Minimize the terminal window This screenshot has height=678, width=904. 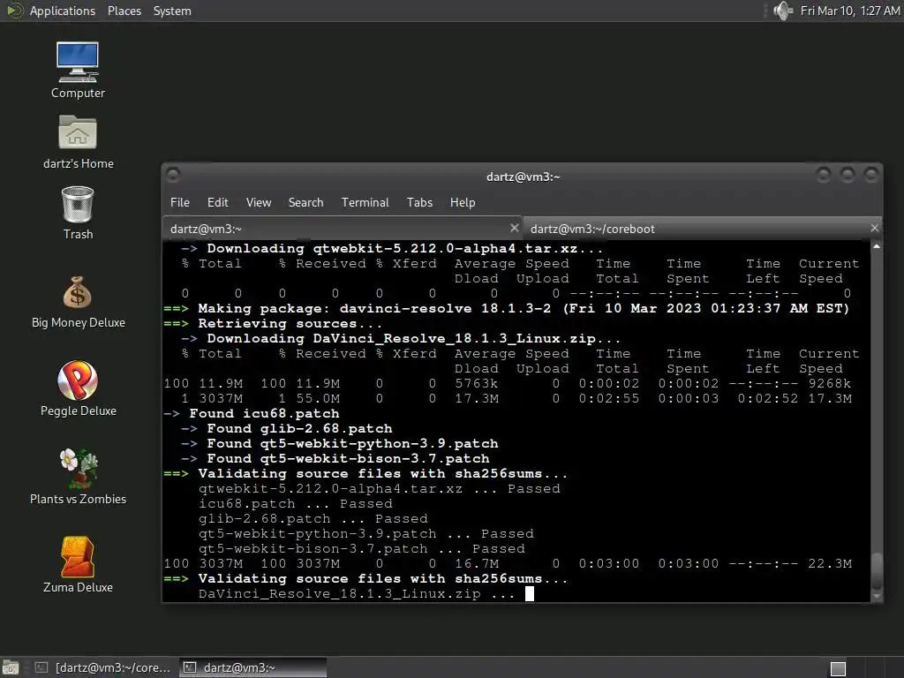pos(824,174)
